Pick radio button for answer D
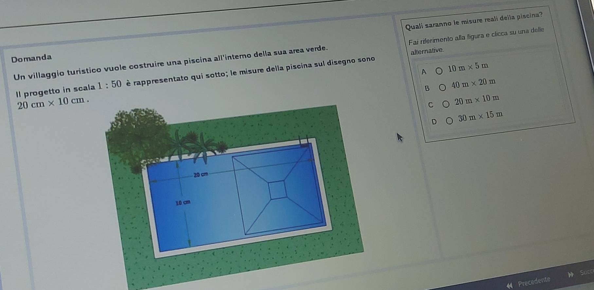 coord(450,121)
